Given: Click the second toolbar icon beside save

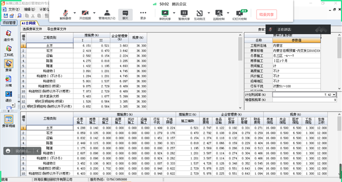Looking at the screenshot, I should tap(12, 16).
